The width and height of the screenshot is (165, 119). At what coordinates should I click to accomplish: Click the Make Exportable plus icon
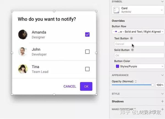click(162, 109)
